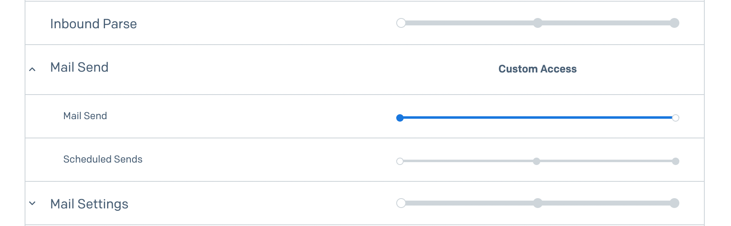Click right end stop of Mail Send slider

click(x=676, y=118)
